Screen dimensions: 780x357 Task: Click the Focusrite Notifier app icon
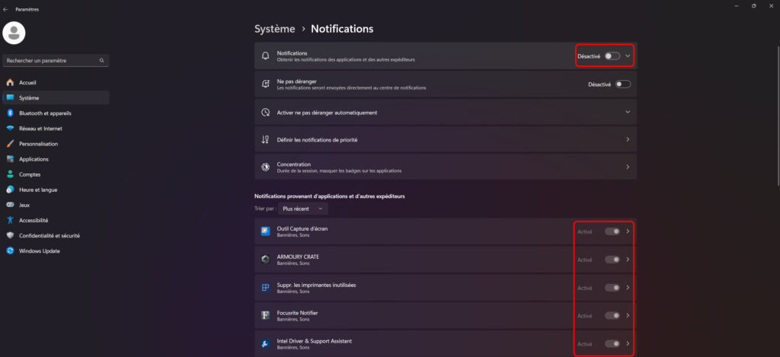coord(266,316)
